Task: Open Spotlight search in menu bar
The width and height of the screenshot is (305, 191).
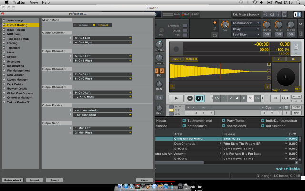Action: [x=298, y=2]
